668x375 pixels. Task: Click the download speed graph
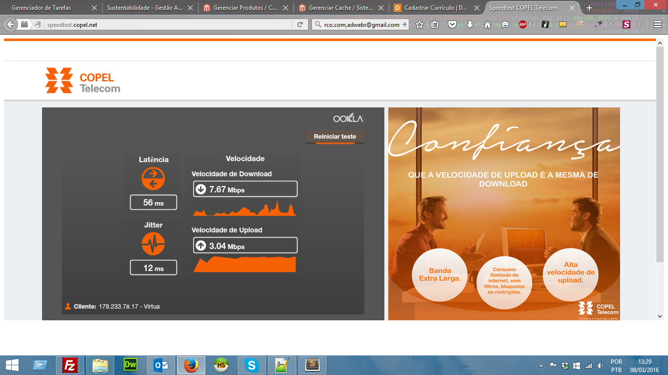(x=245, y=208)
